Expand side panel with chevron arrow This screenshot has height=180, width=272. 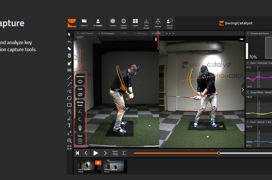tap(243, 90)
